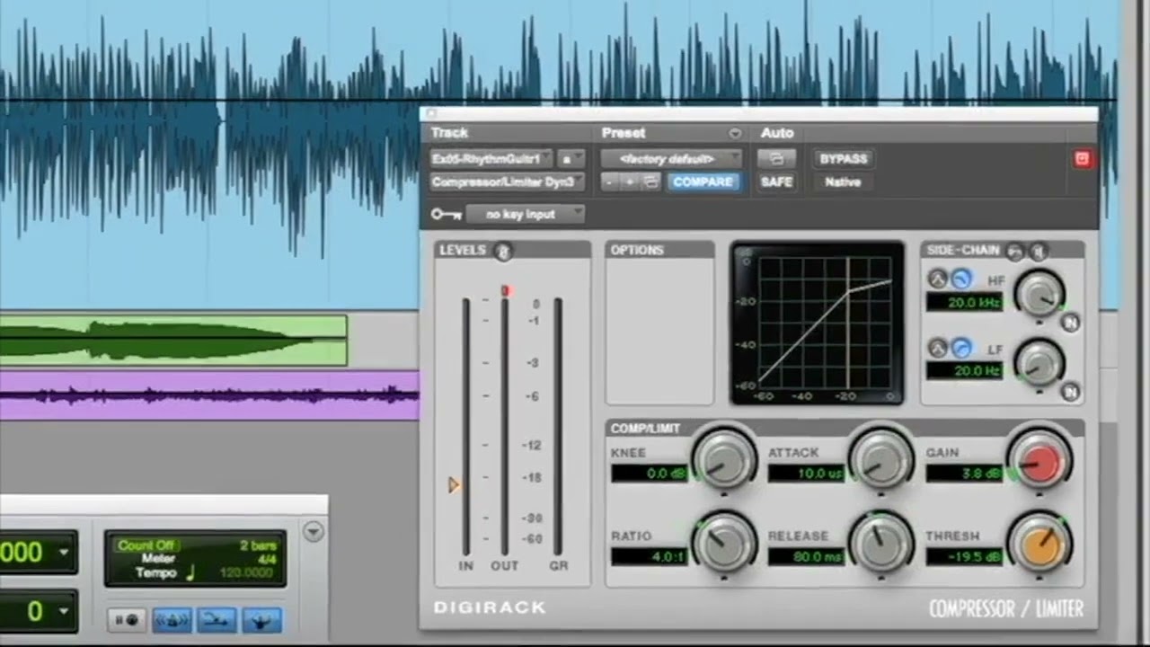
Task: Click the compression curve graph display
Action: pos(817,323)
